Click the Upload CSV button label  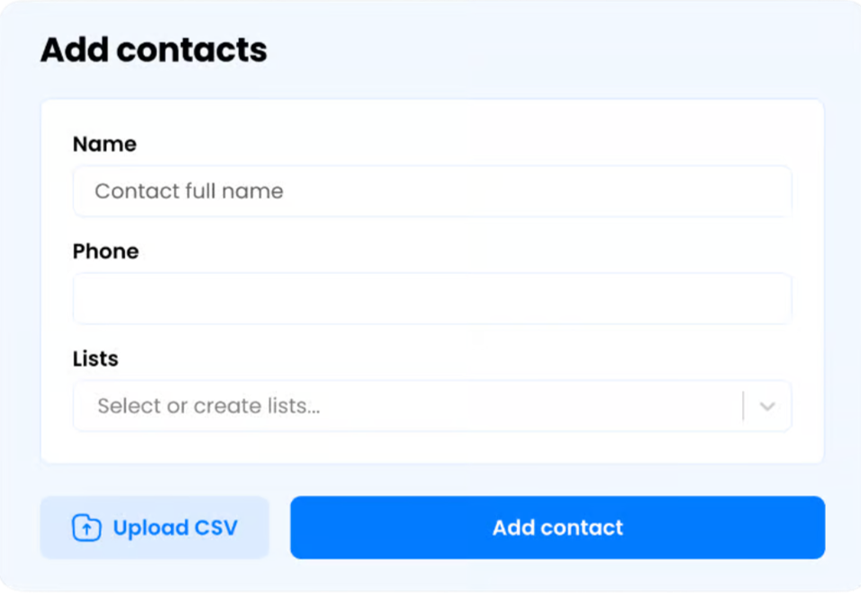tap(175, 527)
